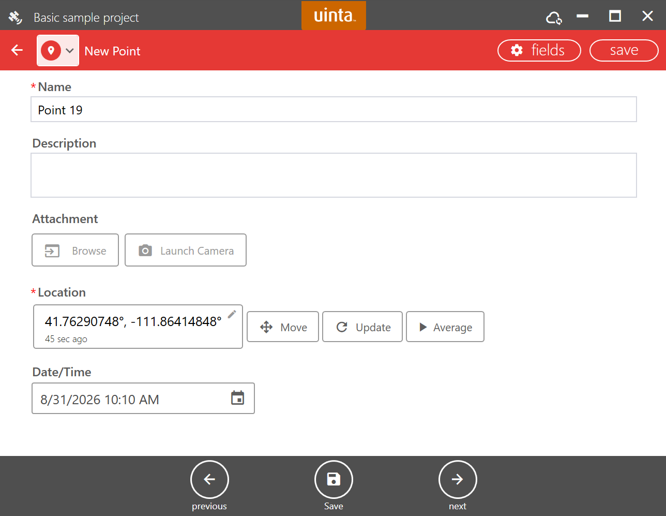The width and height of the screenshot is (666, 516).
Task: Click the 'Basic sample project' title
Action: click(x=86, y=18)
